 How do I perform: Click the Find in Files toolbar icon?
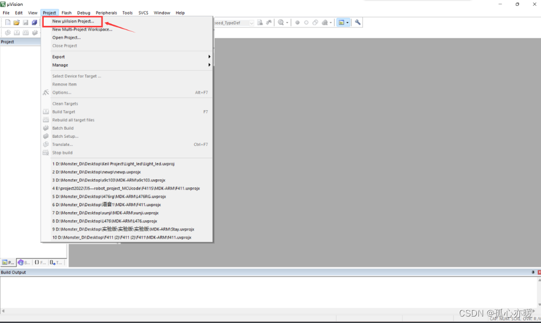pyautogui.click(x=260, y=23)
